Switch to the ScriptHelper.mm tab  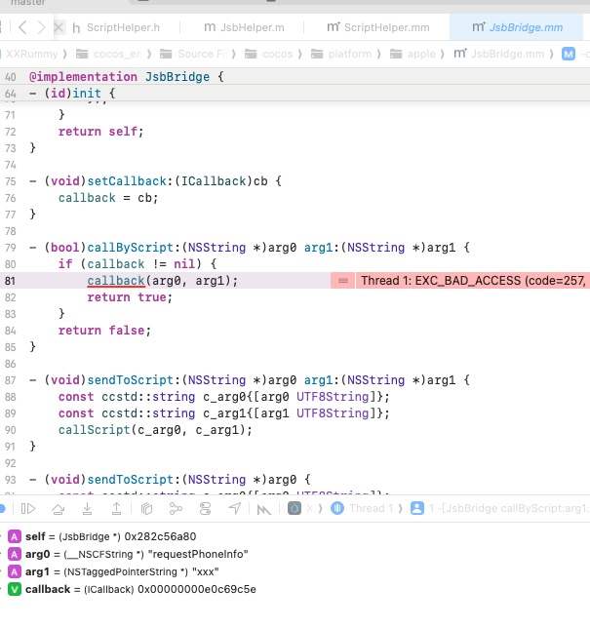click(x=378, y=27)
